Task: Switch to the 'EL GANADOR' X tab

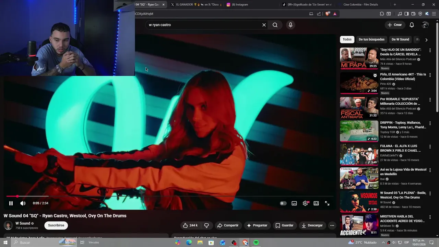Action: (x=196, y=4)
